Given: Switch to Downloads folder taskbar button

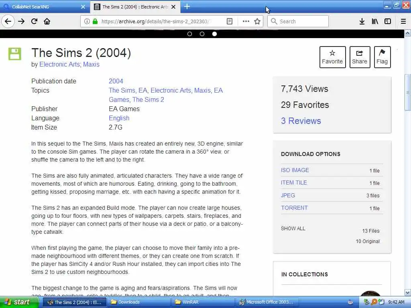Looking at the screenshot, I should coord(138,302).
